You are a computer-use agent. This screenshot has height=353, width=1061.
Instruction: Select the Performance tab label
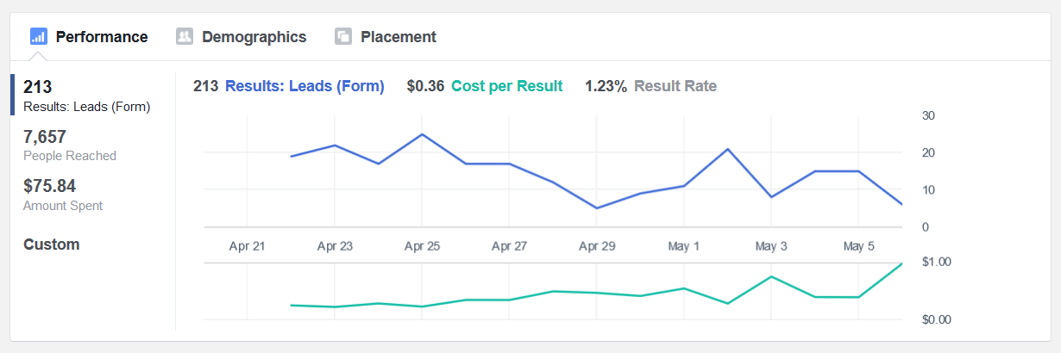[x=102, y=37]
